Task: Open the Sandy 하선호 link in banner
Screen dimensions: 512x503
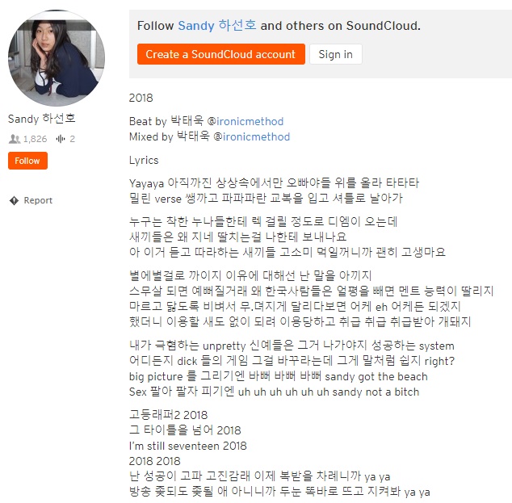Action: pyautogui.click(x=217, y=26)
